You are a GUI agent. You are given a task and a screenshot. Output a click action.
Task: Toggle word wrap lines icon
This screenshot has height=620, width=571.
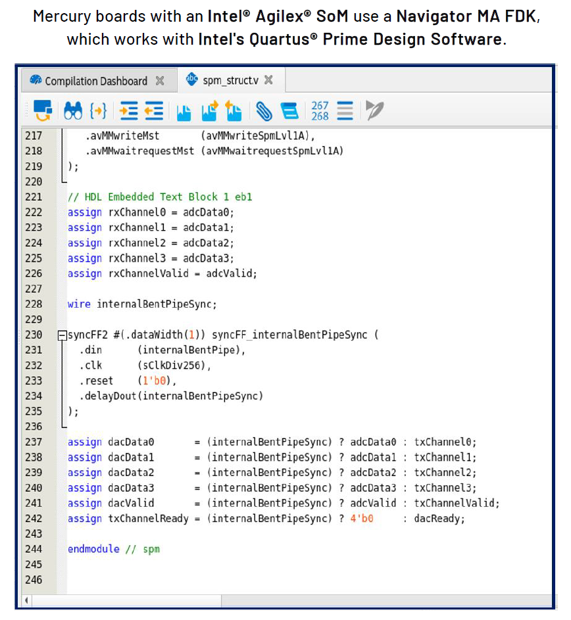click(x=345, y=110)
